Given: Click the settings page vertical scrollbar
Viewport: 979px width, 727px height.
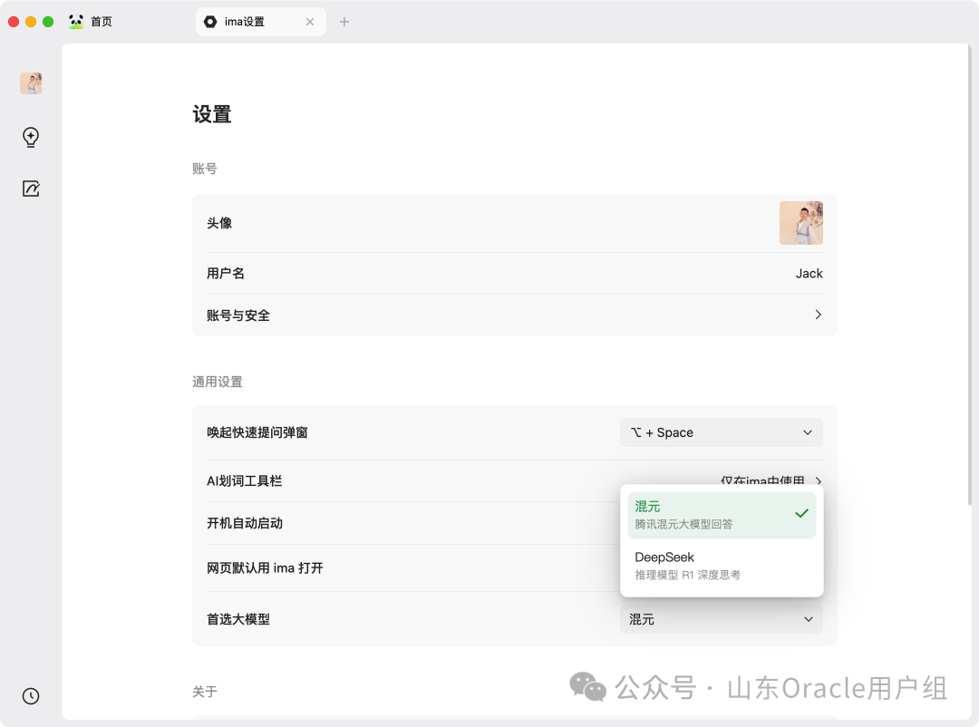Looking at the screenshot, I should point(969,275).
